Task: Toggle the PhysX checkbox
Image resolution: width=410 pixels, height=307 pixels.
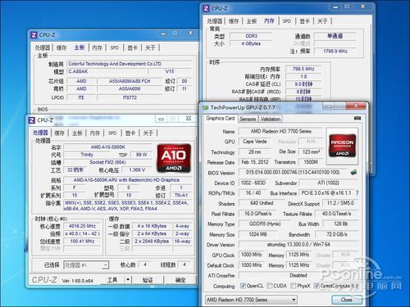Action: click(293, 286)
